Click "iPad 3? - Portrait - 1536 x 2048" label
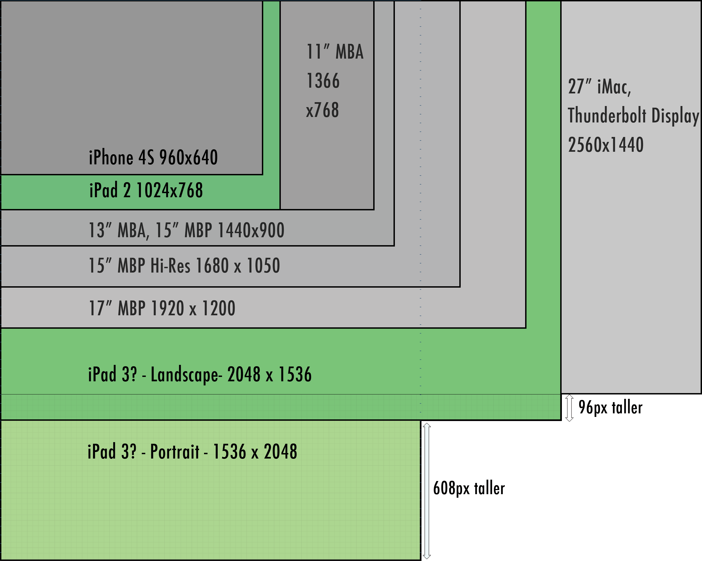Viewport: 702px width, 561px height. pos(193,451)
